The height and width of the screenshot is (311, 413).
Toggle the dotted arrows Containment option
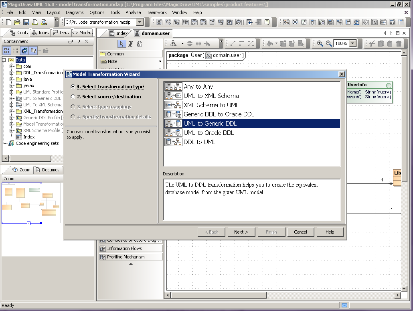click(x=16, y=51)
